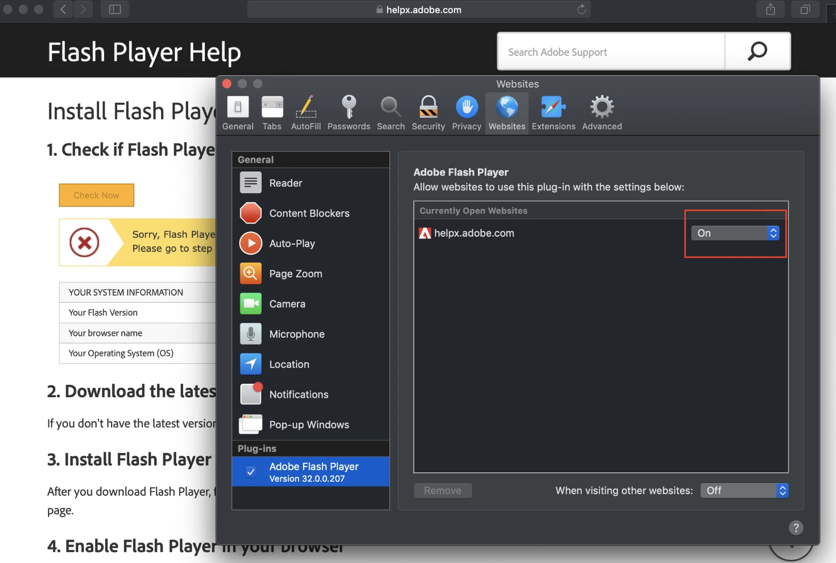Click the helpx.adobe.com address bar
The width and height of the screenshot is (836, 563).
[x=419, y=9]
